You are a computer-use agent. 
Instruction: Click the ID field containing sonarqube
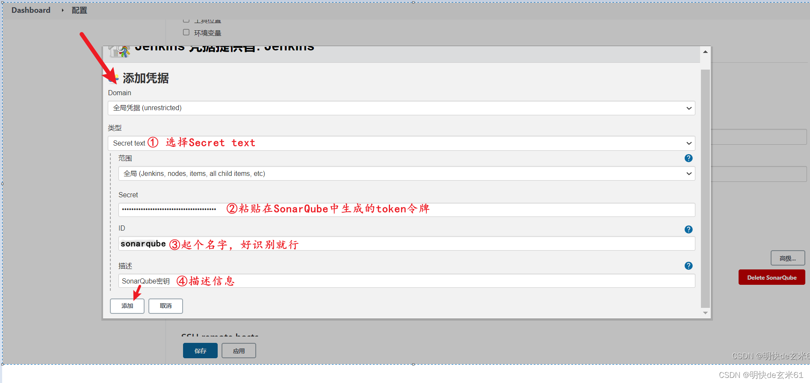tap(406, 243)
